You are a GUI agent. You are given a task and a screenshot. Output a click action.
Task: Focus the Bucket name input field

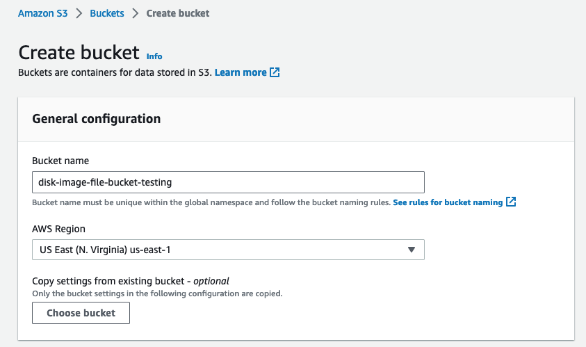(x=228, y=182)
